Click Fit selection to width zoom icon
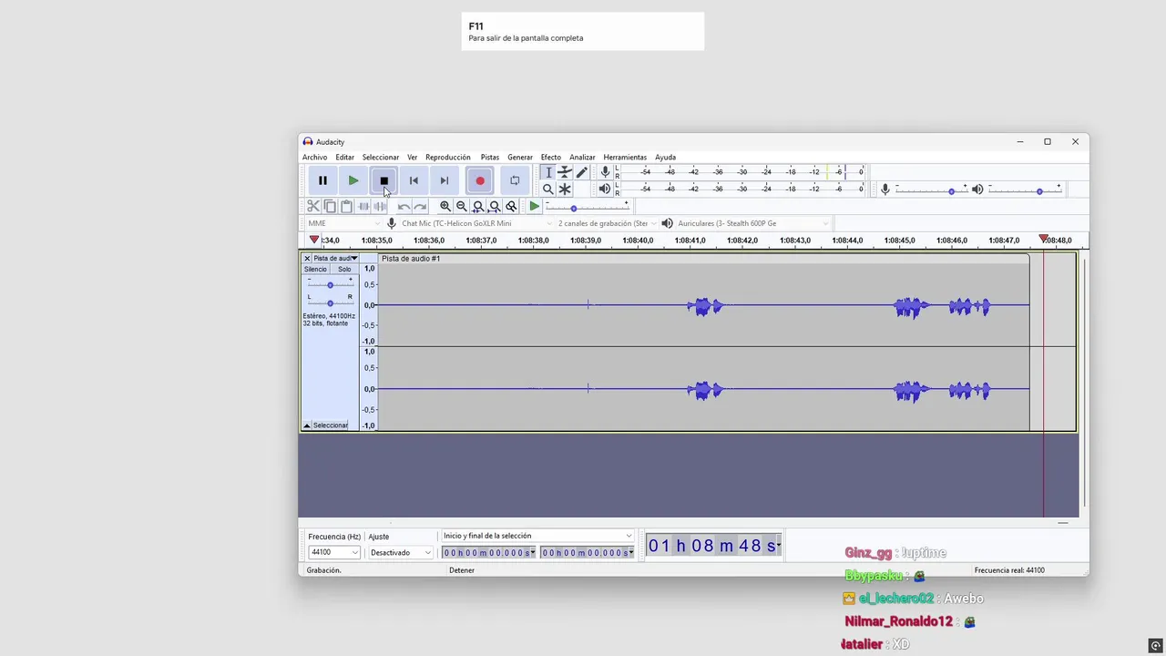The image size is (1166, 656). tap(478, 207)
